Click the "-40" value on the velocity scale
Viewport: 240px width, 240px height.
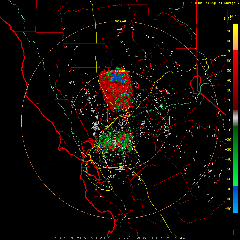coord(228,159)
